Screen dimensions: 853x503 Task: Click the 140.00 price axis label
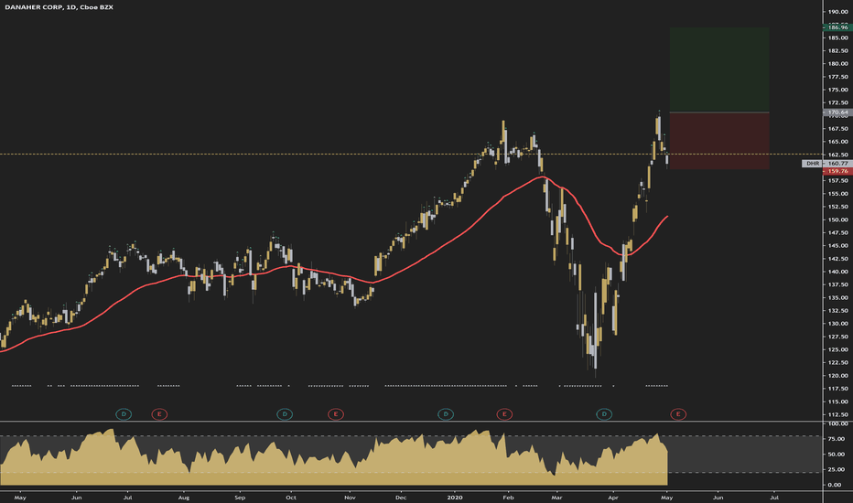838,272
